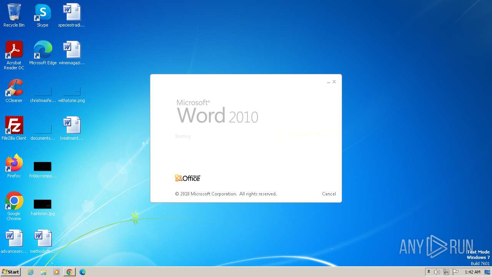Cancel the Word 2010 startup
Image resolution: width=492 pixels, height=277 pixels.
pyautogui.click(x=329, y=194)
